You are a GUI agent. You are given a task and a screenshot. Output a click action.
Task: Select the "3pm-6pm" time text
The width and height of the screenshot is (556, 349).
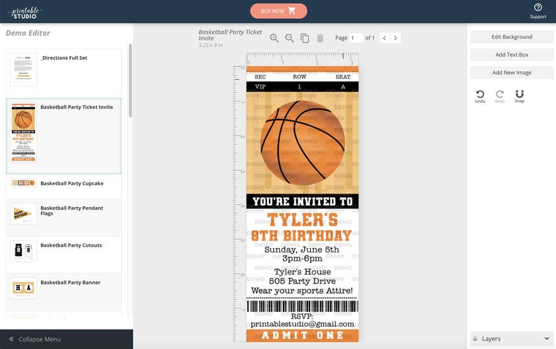coord(302,259)
